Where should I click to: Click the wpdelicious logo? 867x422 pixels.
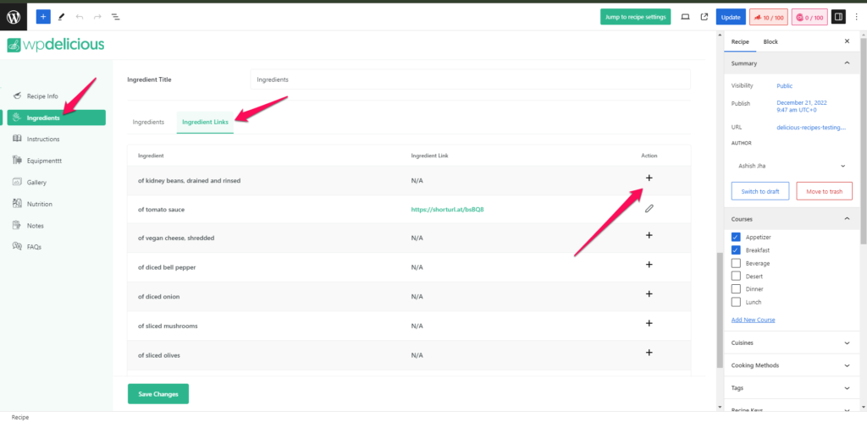tap(56, 45)
